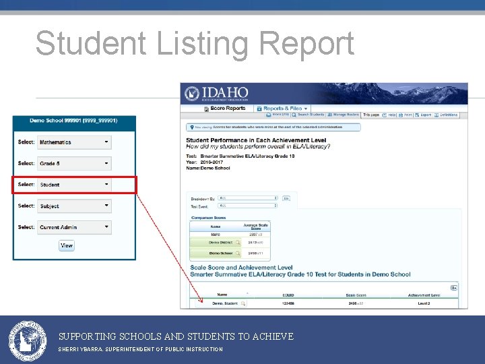
Task: Click the Search Students magnifier icon
Action: (x=294, y=115)
